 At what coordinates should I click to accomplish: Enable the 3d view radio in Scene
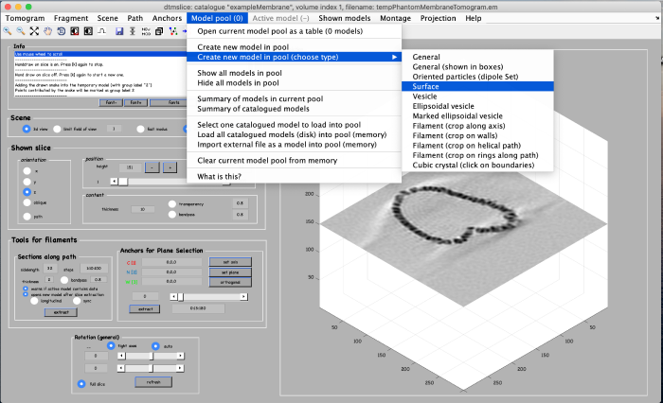click(x=27, y=129)
